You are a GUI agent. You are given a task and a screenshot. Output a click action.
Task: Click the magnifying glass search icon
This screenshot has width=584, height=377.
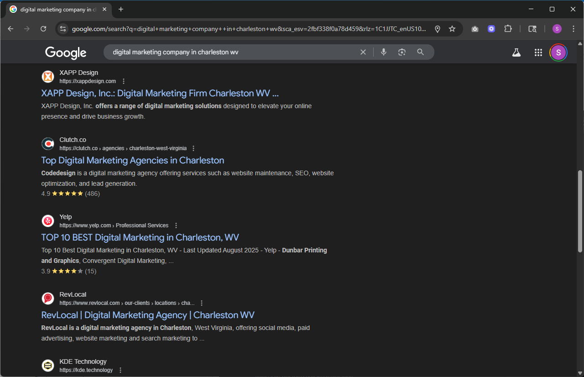coord(421,52)
